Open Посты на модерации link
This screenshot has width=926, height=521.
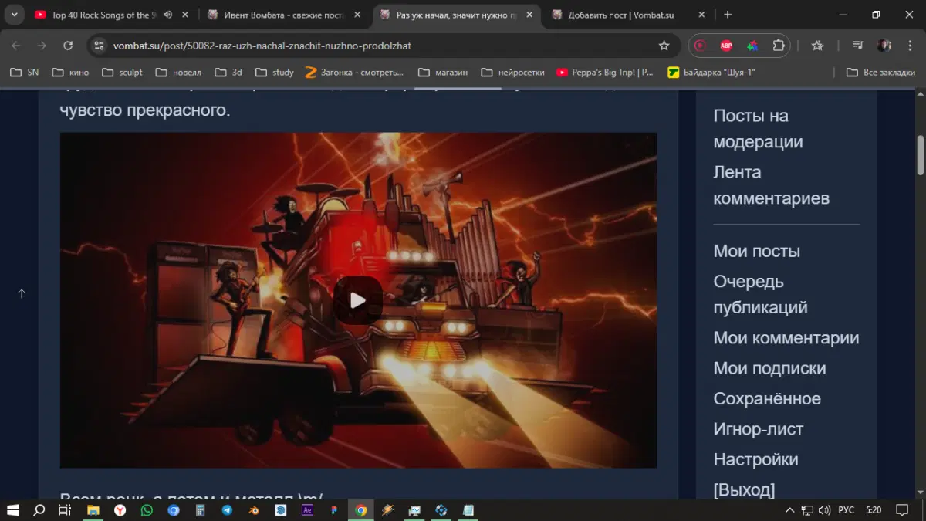[x=758, y=129]
